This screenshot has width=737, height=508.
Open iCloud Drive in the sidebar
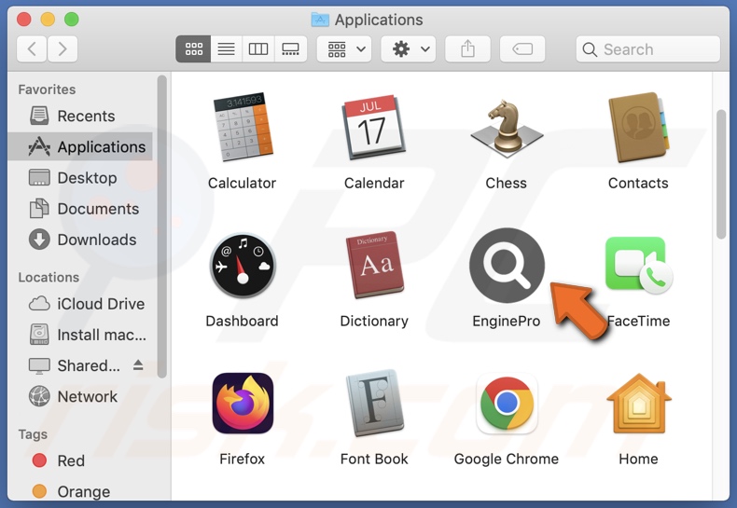pos(80,304)
